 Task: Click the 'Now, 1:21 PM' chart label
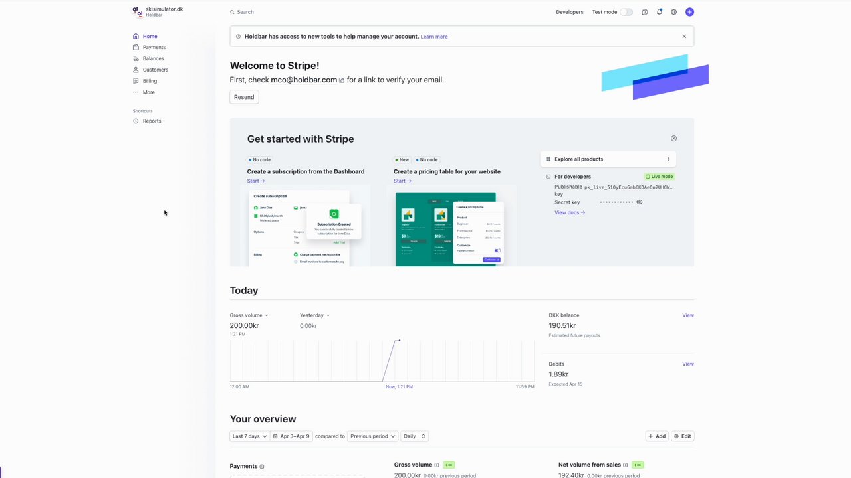pos(399,386)
